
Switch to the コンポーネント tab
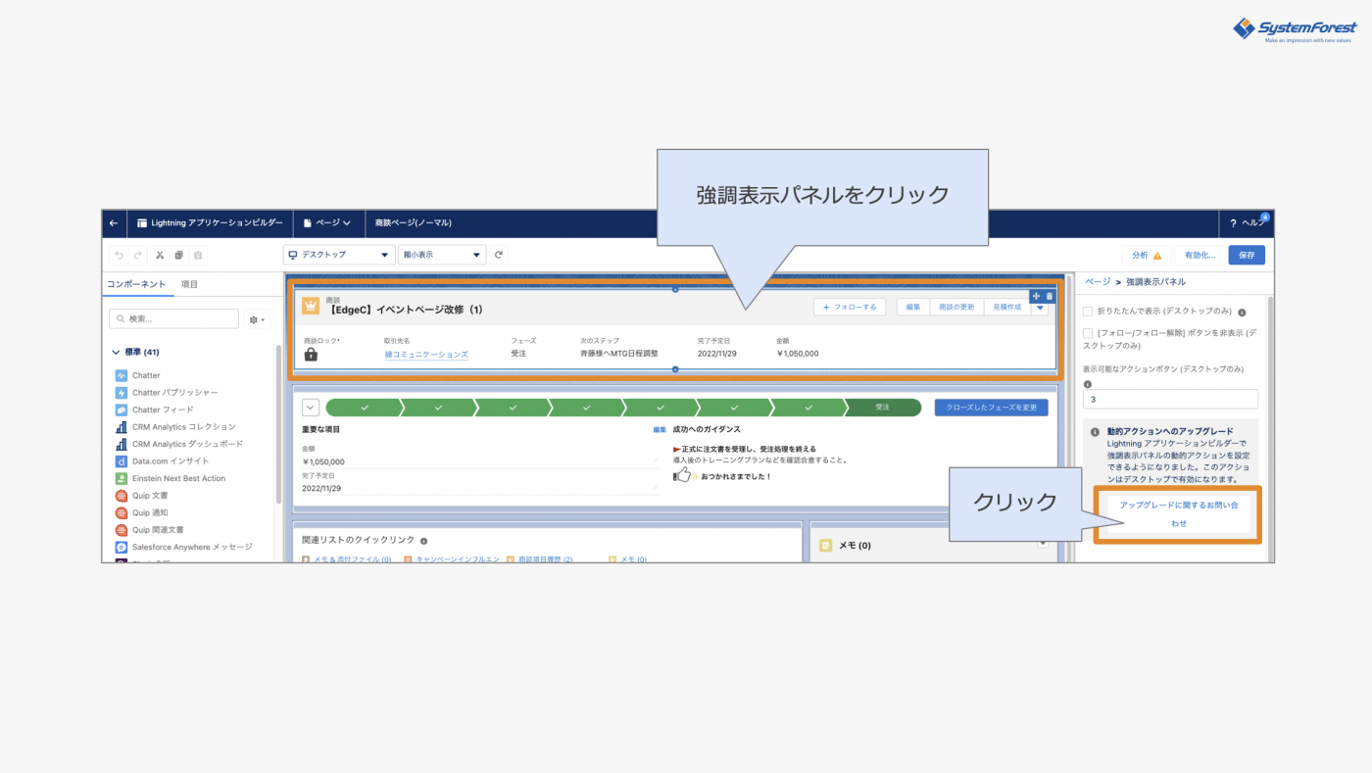coord(136,284)
